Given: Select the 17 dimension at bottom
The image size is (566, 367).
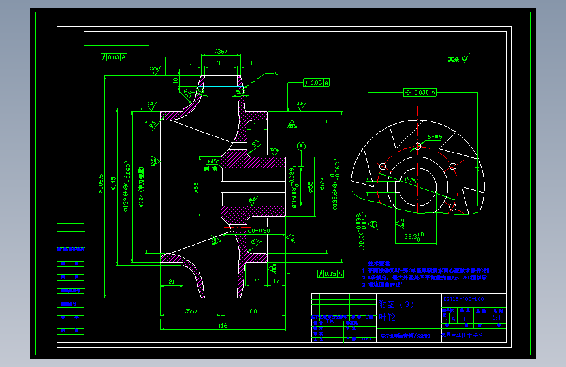Looking at the screenshot, I should point(276,281).
